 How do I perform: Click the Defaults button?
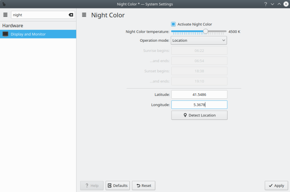(117, 185)
